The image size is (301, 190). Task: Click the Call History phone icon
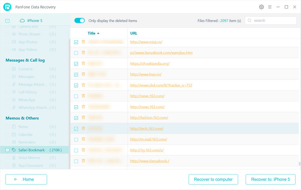(14, 92)
